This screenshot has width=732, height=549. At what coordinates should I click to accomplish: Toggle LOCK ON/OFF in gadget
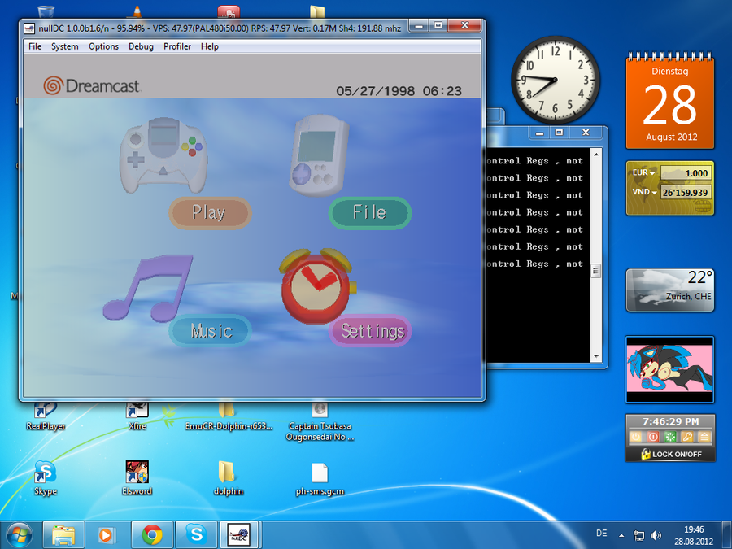(671, 454)
